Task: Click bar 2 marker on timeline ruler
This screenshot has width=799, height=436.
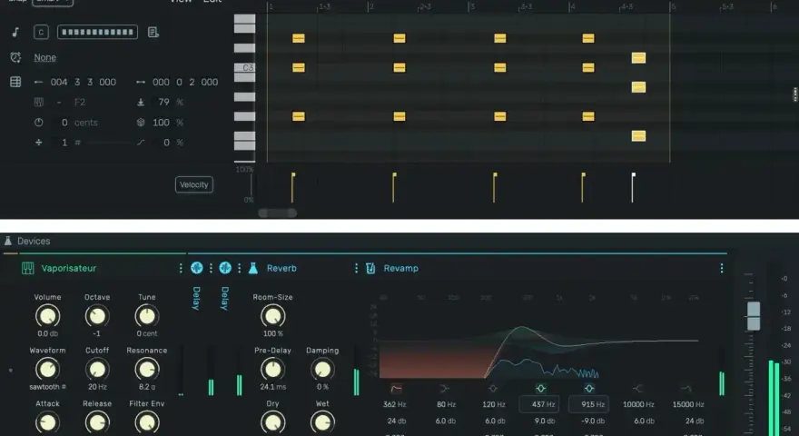Action: (370, 6)
